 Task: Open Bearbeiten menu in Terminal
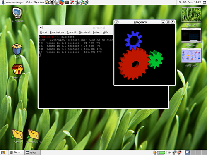57,33
